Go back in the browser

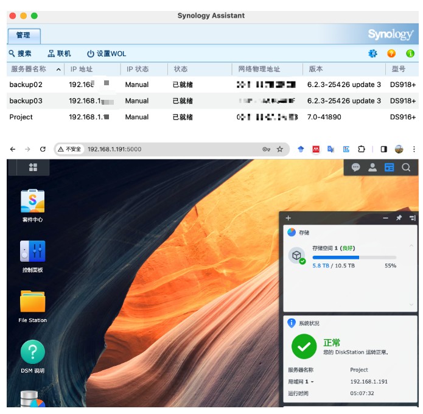13,149
